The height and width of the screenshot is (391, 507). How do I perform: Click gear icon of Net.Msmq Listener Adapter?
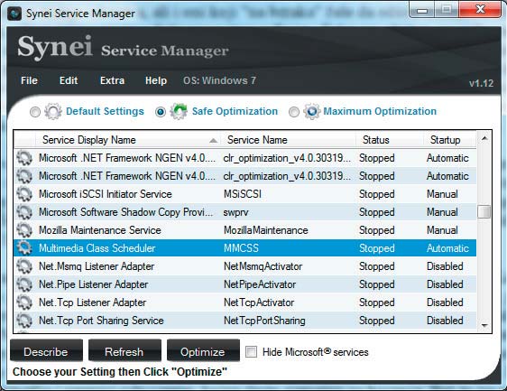click(24, 266)
